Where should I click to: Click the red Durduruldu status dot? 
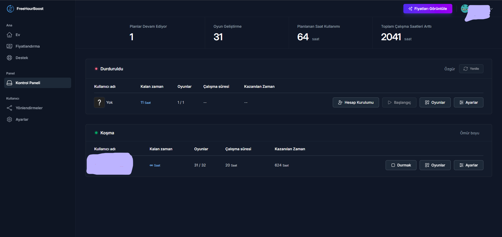pyautogui.click(x=96, y=69)
